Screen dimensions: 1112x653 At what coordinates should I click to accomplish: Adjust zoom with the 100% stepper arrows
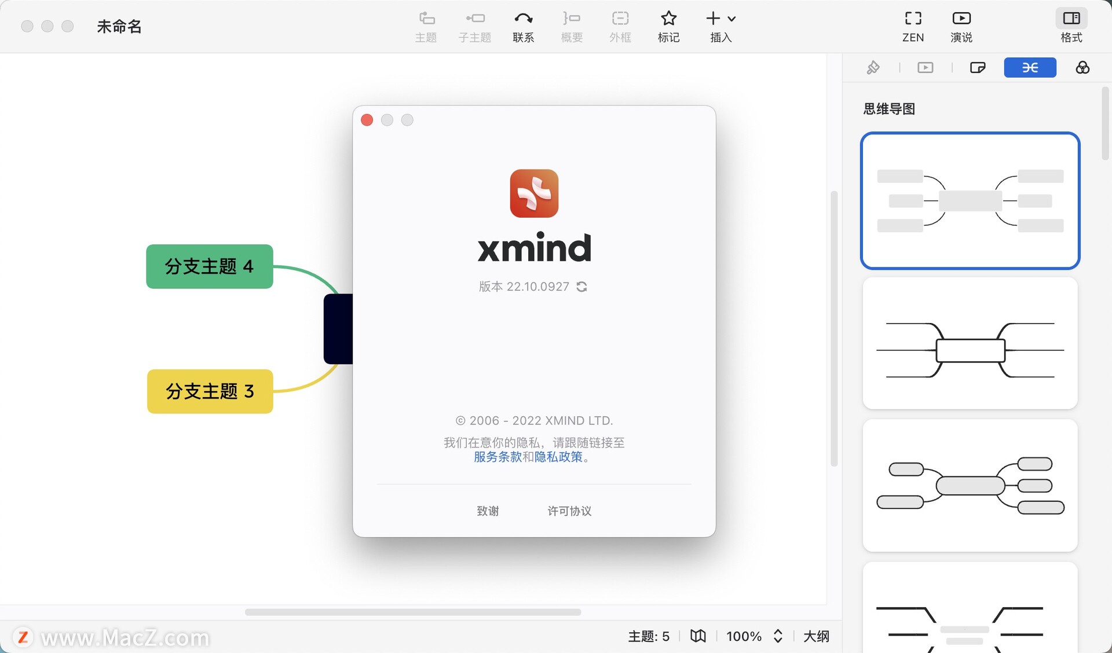click(x=778, y=636)
